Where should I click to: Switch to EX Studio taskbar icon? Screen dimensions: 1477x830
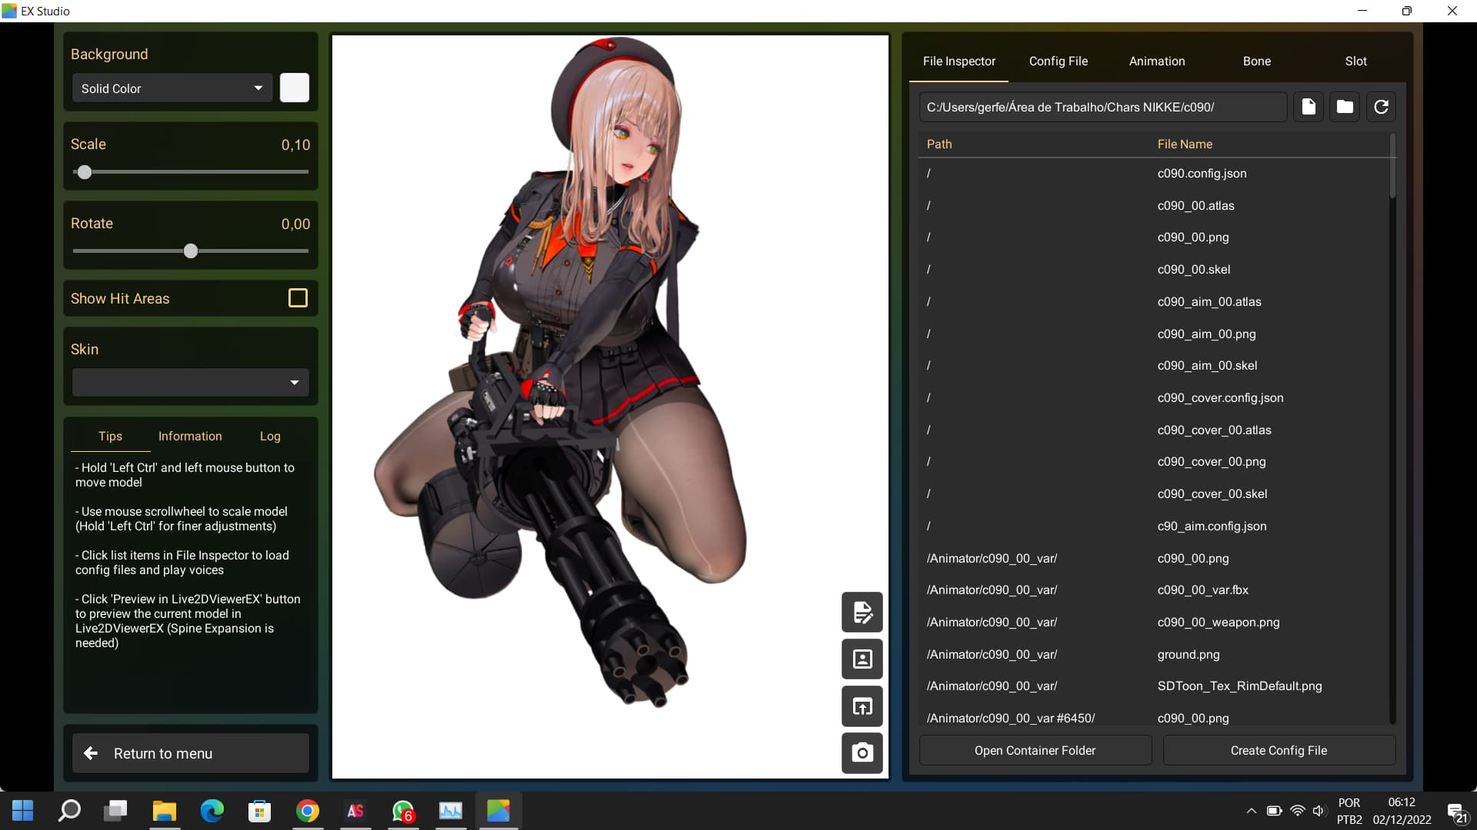(498, 811)
